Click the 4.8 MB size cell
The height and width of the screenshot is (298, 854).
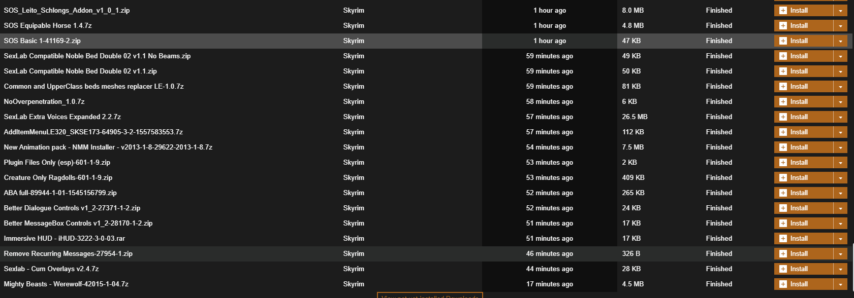point(632,25)
